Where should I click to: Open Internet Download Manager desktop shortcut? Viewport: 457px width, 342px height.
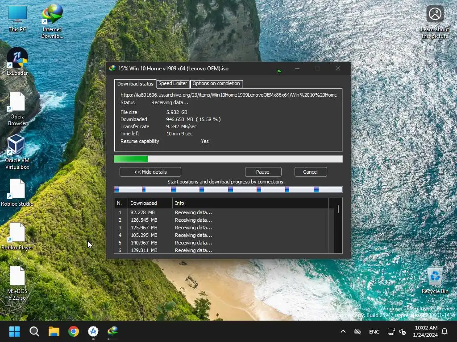pyautogui.click(x=52, y=22)
